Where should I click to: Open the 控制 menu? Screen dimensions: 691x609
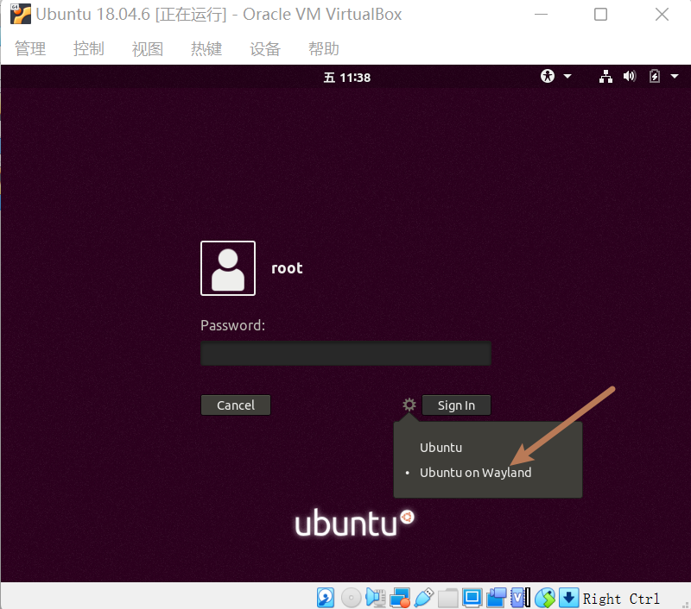coord(89,48)
